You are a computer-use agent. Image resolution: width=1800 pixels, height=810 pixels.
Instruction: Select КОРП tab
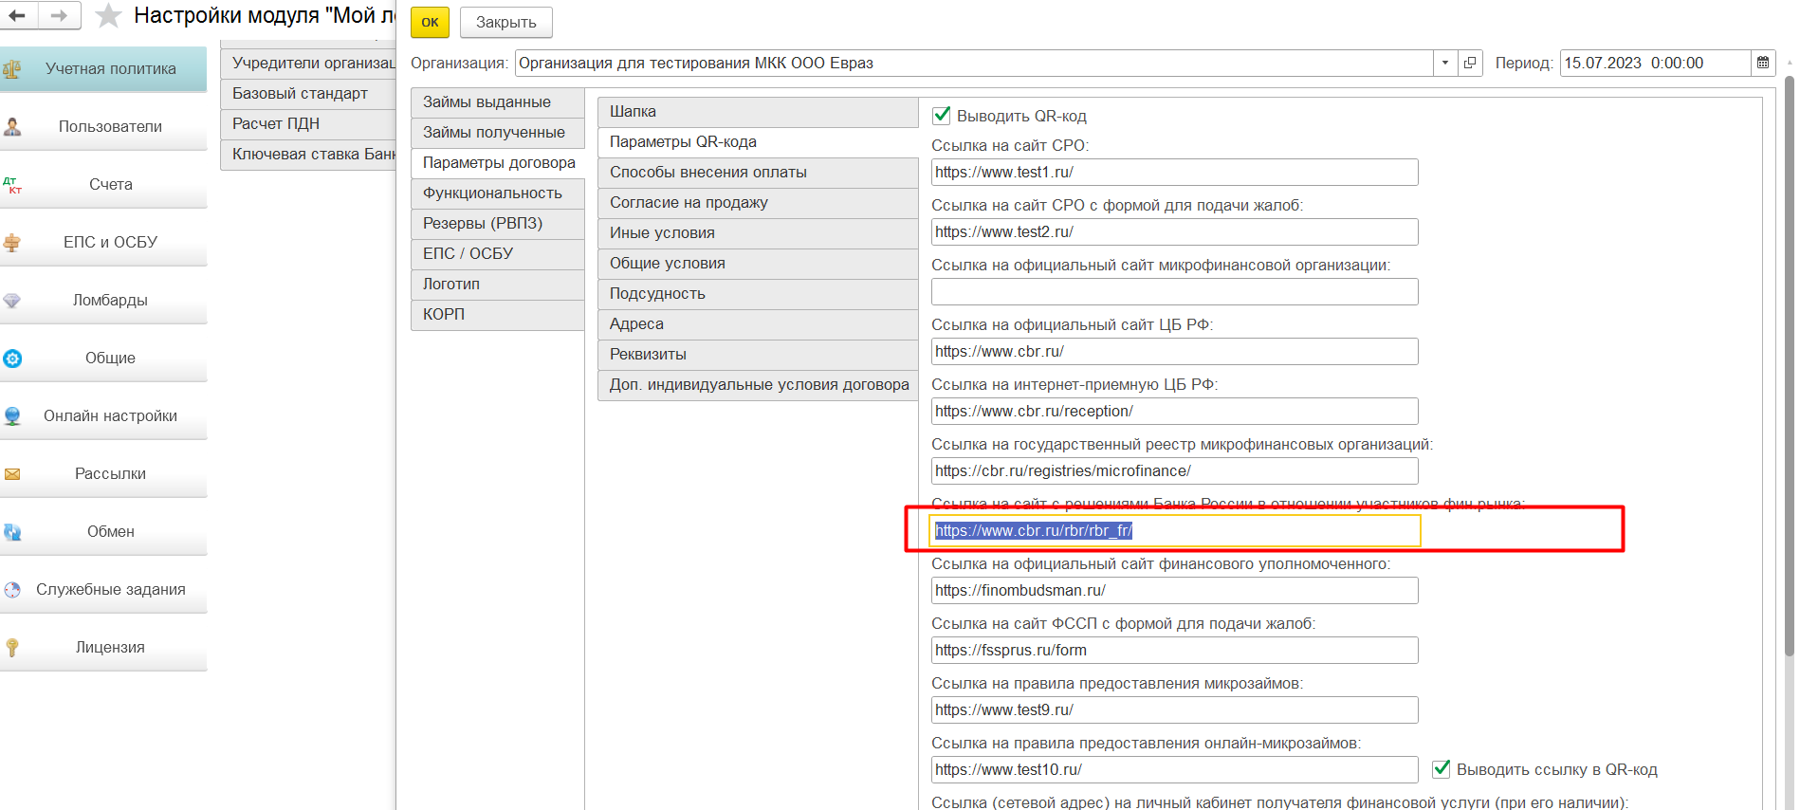[497, 315]
